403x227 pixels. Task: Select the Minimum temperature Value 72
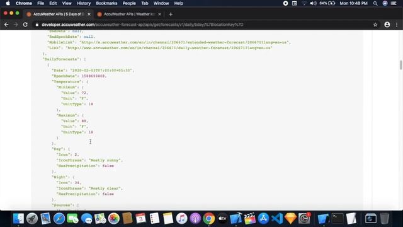pos(84,93)
